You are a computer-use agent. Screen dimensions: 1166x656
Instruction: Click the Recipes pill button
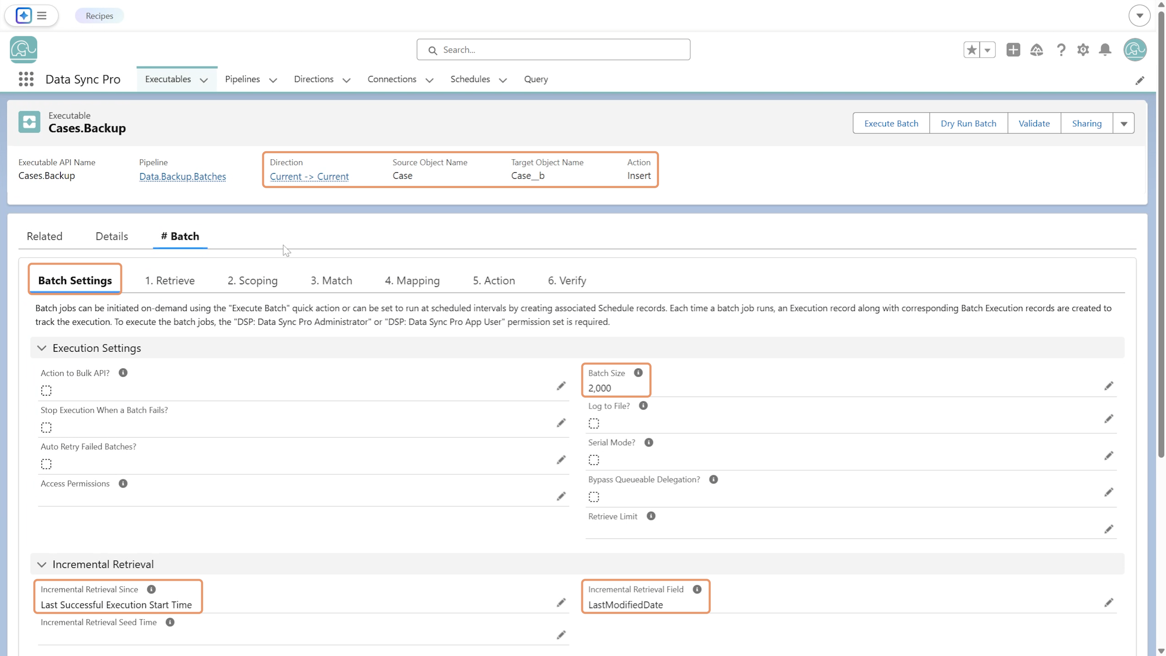tap(100, 16)
